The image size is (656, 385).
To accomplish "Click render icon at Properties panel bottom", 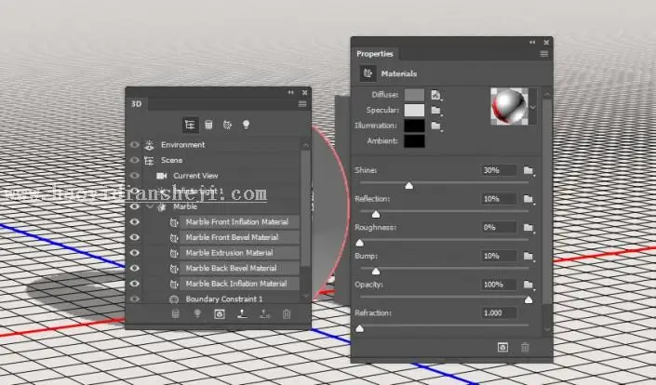I will tap(502, 348).
